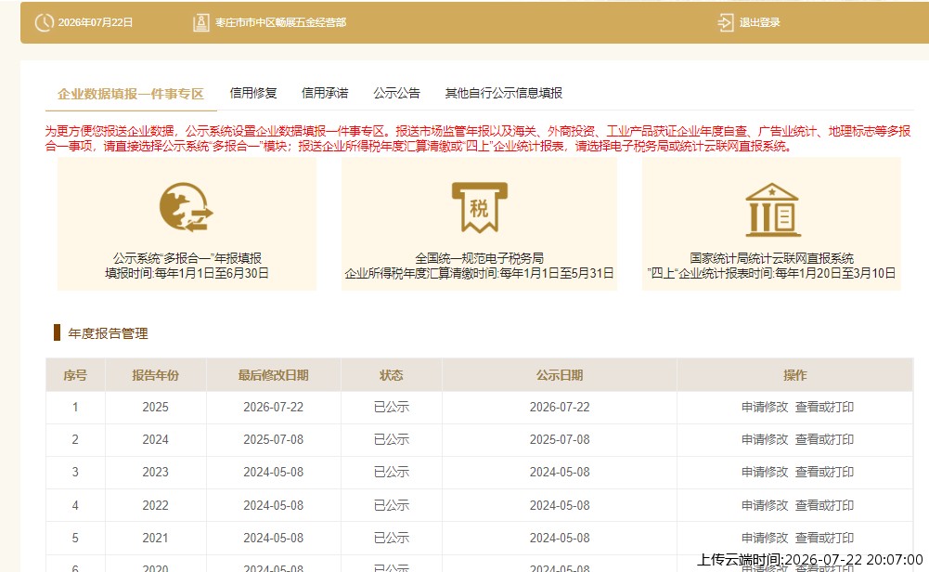Click the clock icon beside the date
Screen dimensions: 929x572
(x=45, y=22)
